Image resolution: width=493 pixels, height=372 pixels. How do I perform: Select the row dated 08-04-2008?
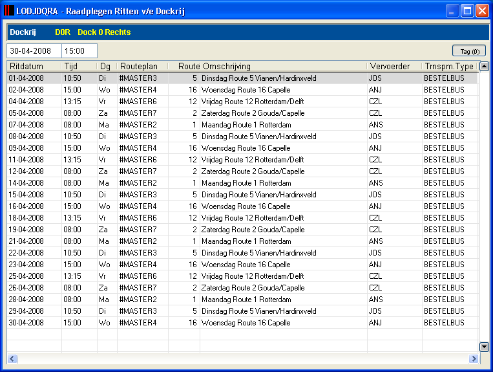242,137
